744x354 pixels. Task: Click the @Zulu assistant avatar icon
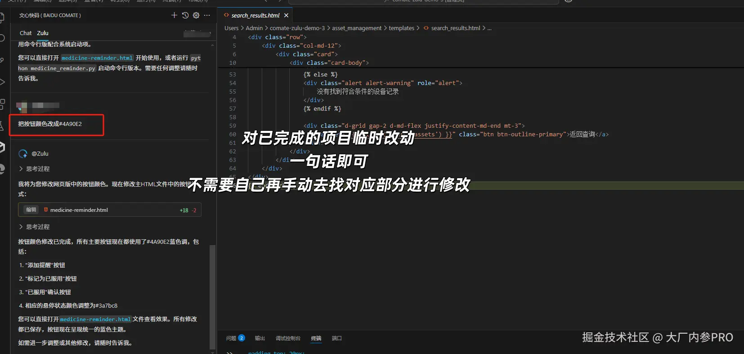[x=23, y=154]
